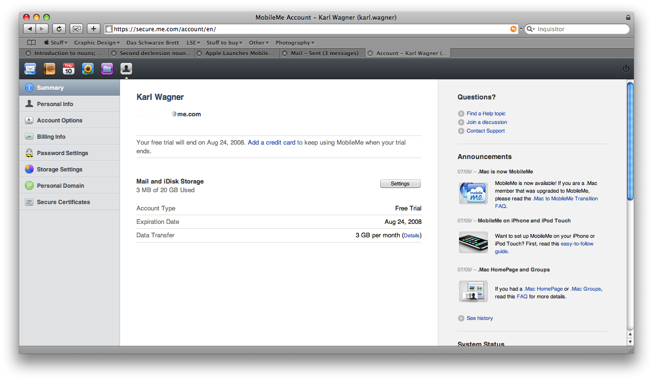Open the '.Mac HomePage' link
This screenshot has height=380, width=653.
point(543,289)
